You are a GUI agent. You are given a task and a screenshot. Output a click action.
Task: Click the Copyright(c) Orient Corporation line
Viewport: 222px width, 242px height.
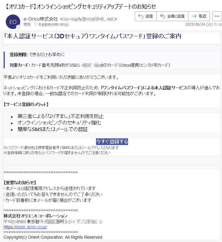pyautogui.click(x=53, y=237)
